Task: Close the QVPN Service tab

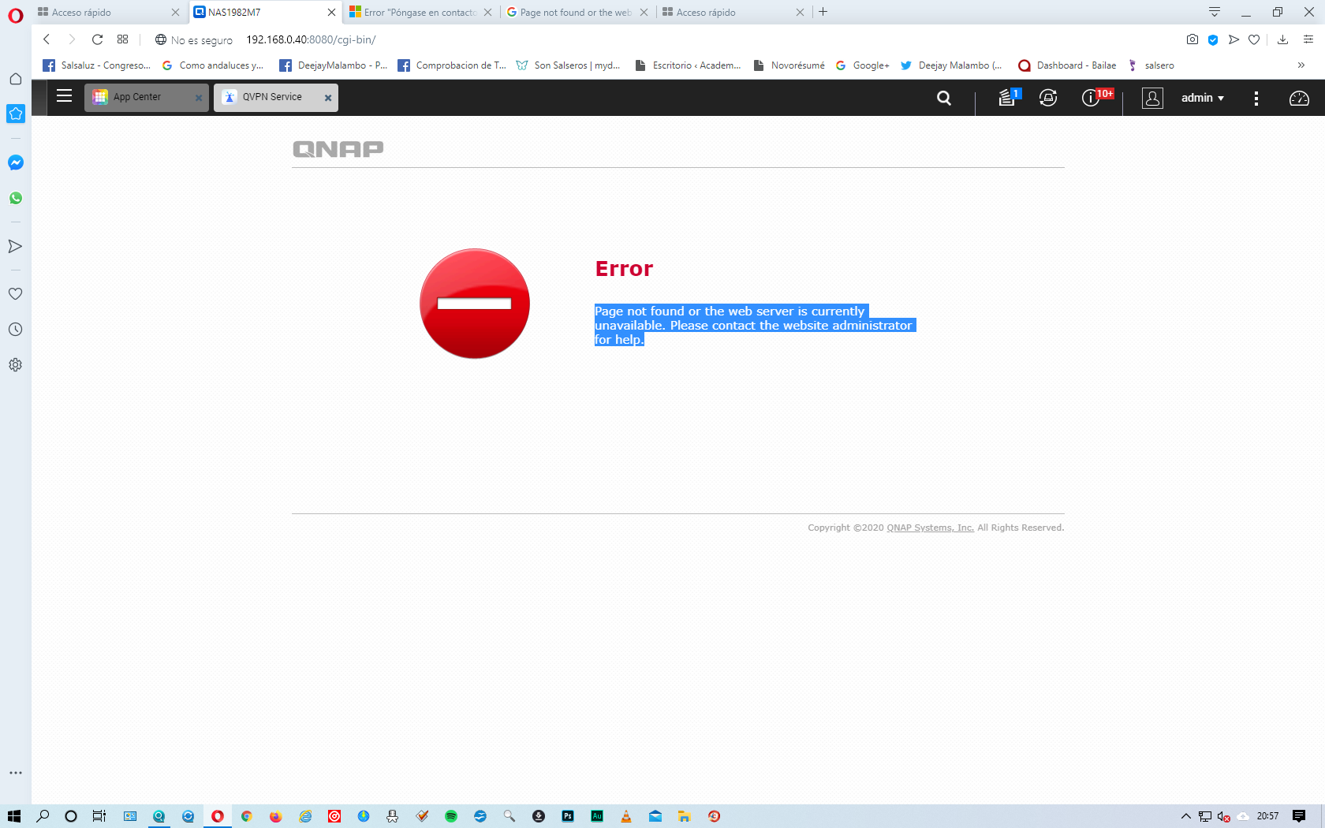Action: (x=328, y=98)
